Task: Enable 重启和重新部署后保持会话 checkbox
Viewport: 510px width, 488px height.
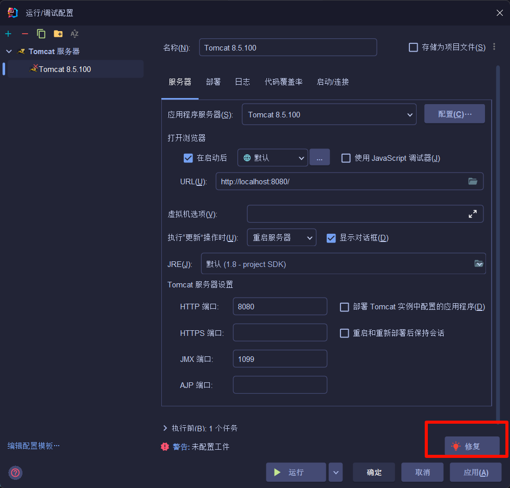Action: point(344,333)
